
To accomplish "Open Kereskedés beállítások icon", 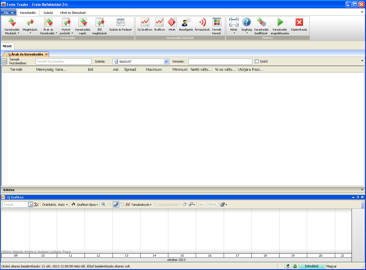I will coord(261,22).
